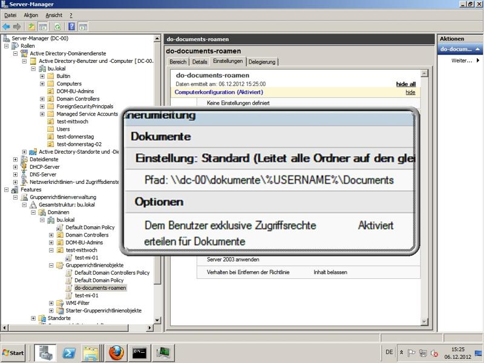This screenshot has height=363, width=484.
Task: Click the network monitor taskbar icon
Action: pos(163,353)
